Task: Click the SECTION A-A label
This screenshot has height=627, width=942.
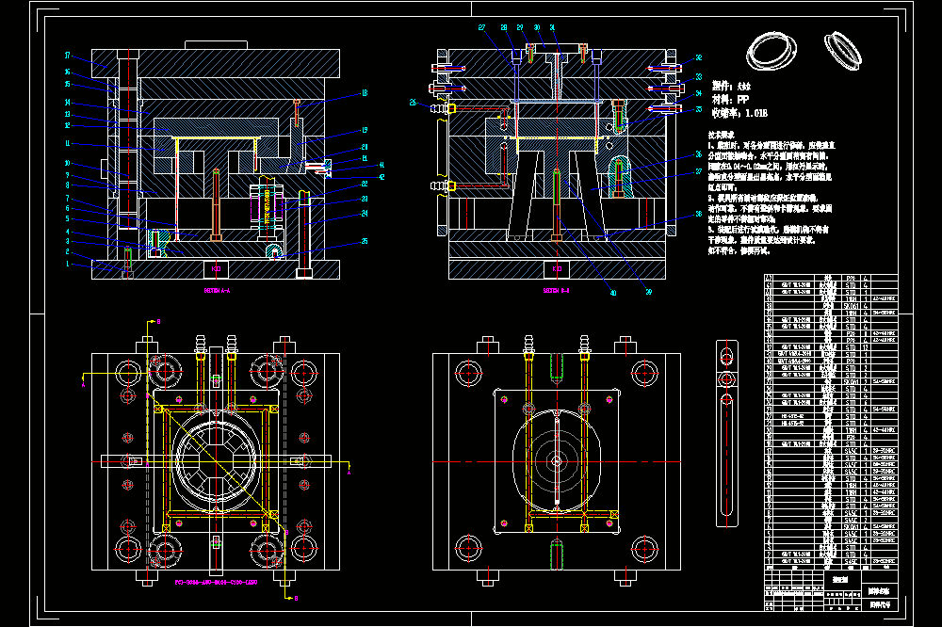Action: [217, 291]
